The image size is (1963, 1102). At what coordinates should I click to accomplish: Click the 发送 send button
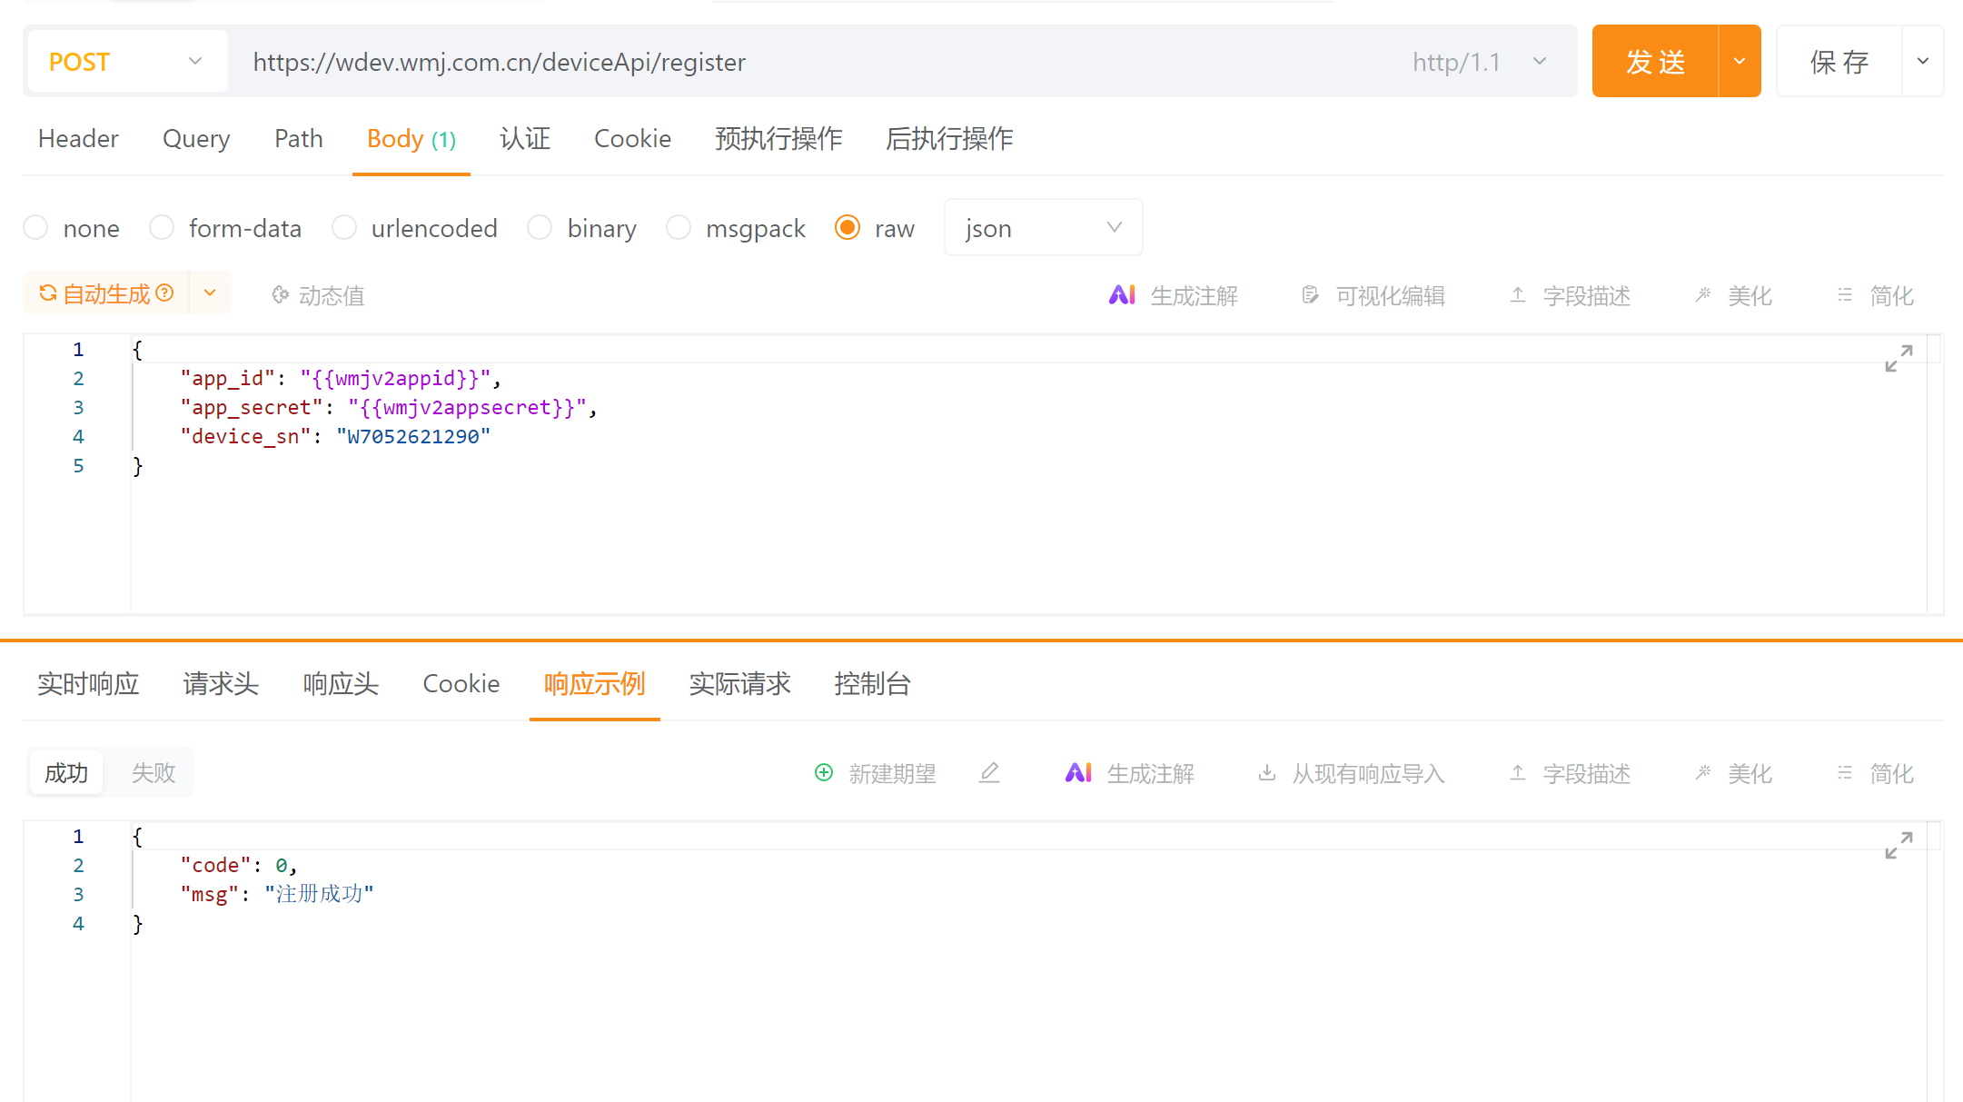click(1655, 61)
